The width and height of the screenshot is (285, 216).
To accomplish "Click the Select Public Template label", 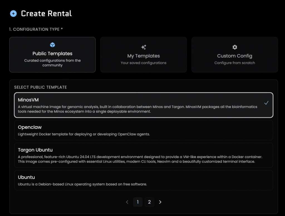I will tap(40, 87).
